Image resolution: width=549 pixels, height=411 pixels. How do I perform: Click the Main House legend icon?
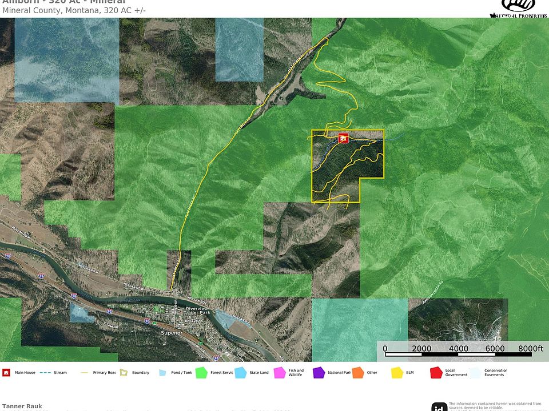tap(6, 373)
